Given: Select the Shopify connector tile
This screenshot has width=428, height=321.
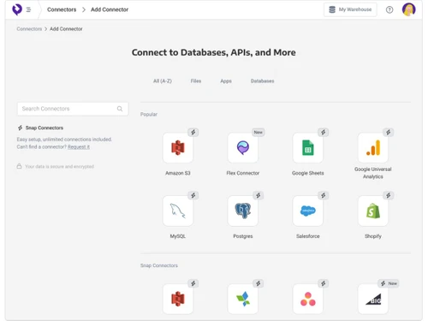Looking at the screenshot, I should tap(373, 211).
